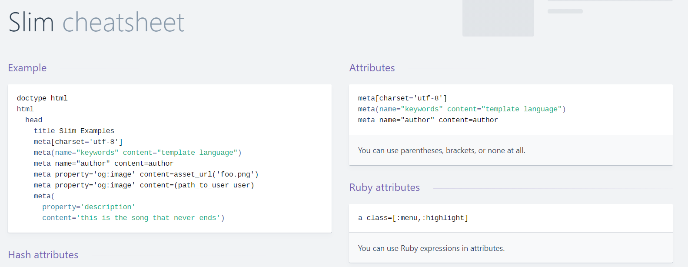Click the Example section heading
This screenshot has width=688, height=267.
27,68
